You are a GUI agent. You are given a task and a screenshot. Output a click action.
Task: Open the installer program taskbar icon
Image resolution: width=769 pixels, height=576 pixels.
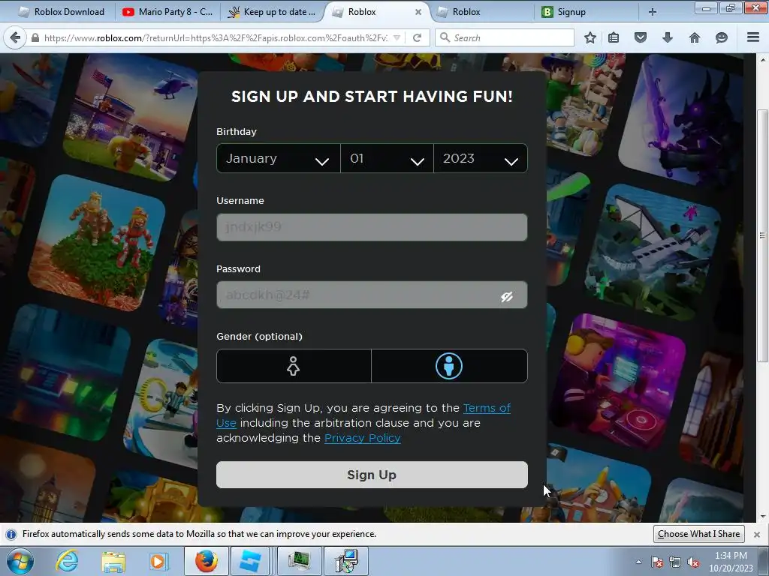click(347, 561)
